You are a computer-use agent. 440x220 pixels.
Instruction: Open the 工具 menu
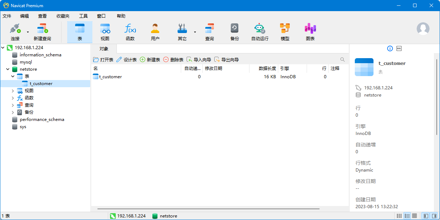83,16
